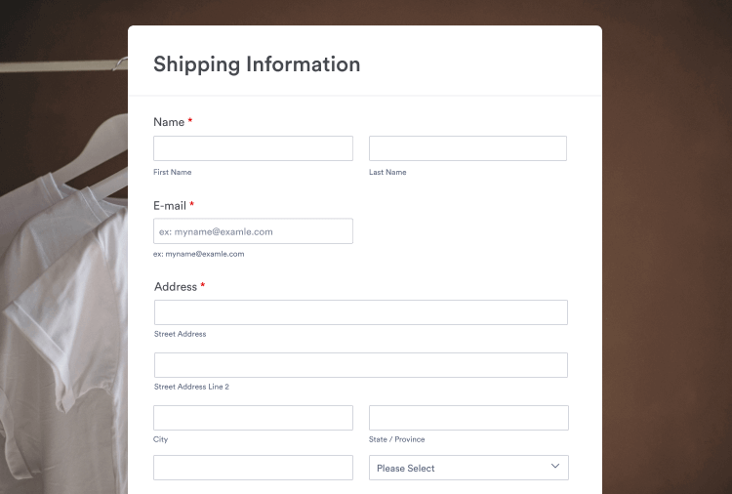The height and width of the screenshot is (494, 732).
Task: Click the E-mail field label
Action: (x=170, y=206)
